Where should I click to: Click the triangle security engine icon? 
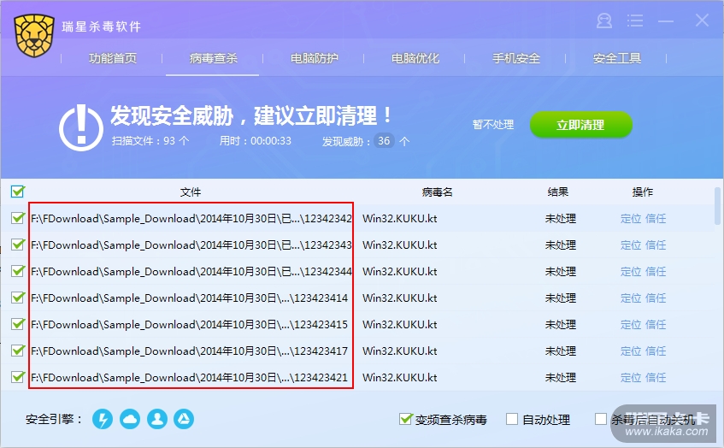[x=184, y=419]
